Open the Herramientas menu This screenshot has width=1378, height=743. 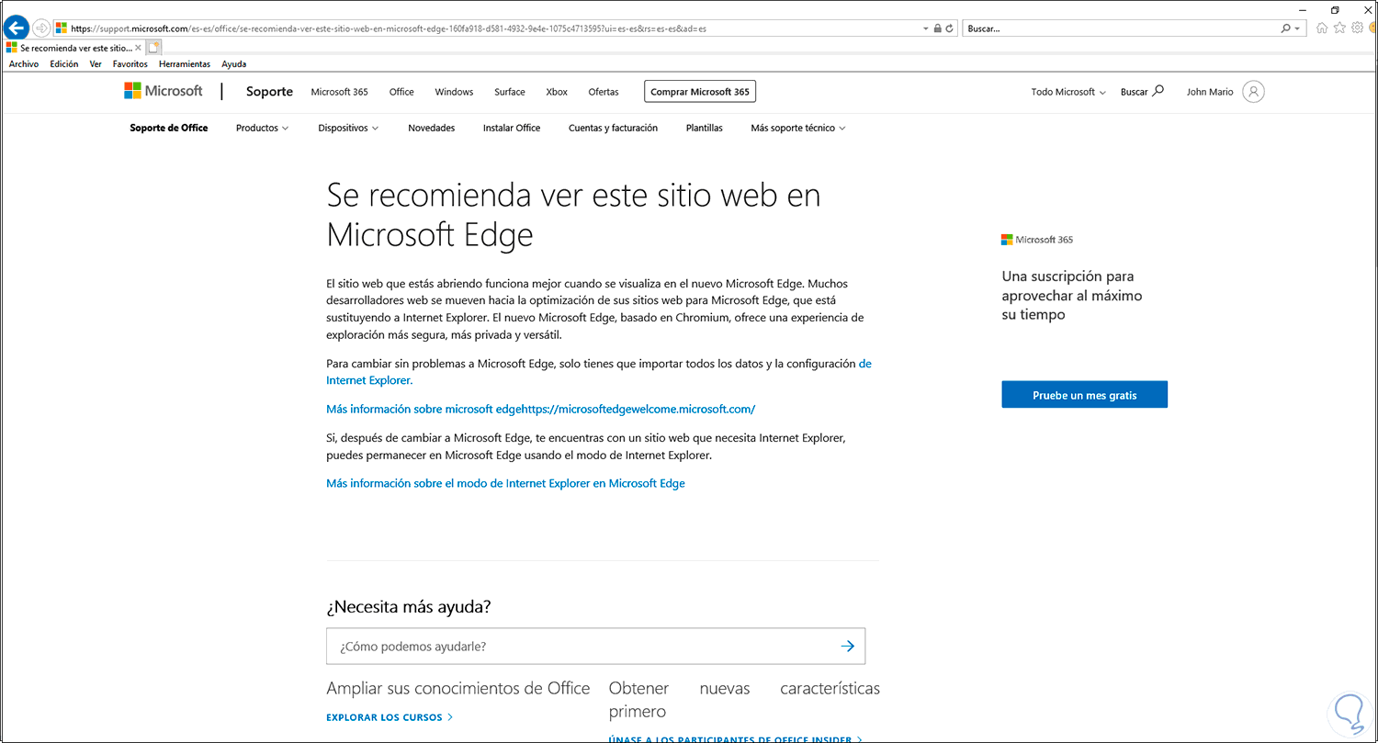[x=184, y=64]
